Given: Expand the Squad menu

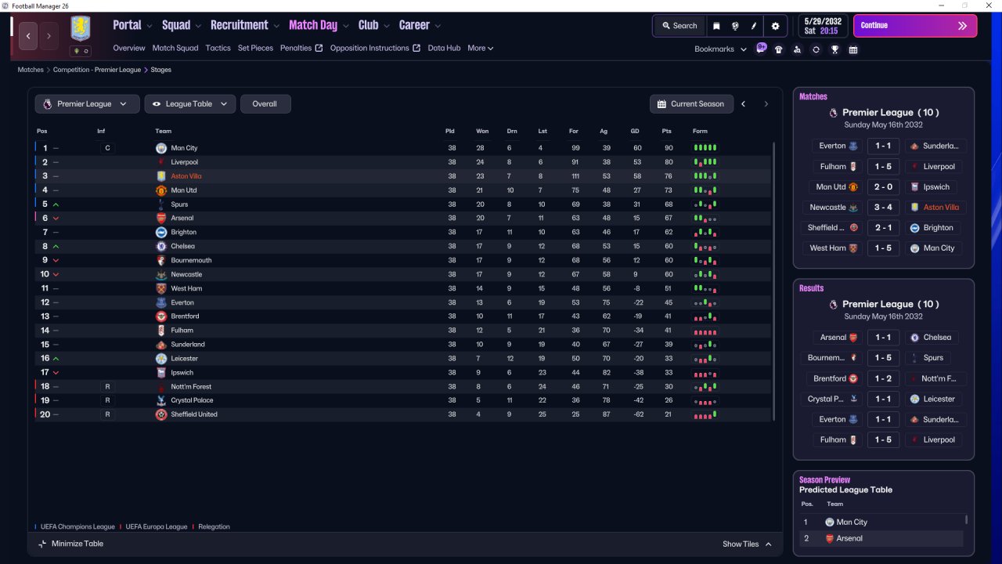Looking at the screenshot, I should [x=182, y=25].
